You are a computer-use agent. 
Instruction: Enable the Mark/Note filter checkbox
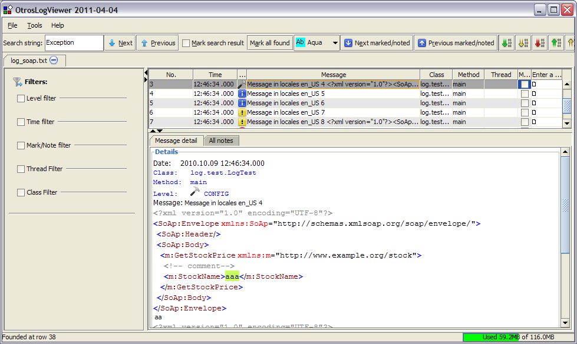pos(21,145)
